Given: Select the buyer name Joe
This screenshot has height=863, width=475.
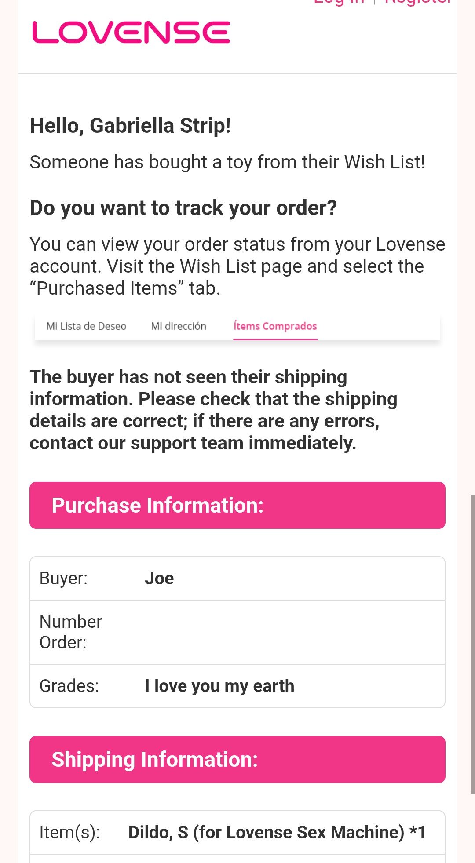Looking at the screenshot, I should [159, 578].
